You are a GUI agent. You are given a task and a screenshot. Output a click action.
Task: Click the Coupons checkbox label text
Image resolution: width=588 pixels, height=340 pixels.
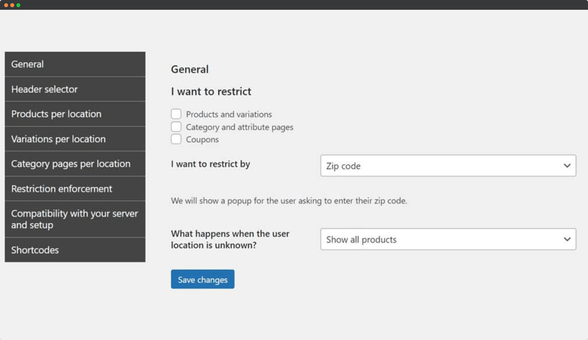coord(202,139)
